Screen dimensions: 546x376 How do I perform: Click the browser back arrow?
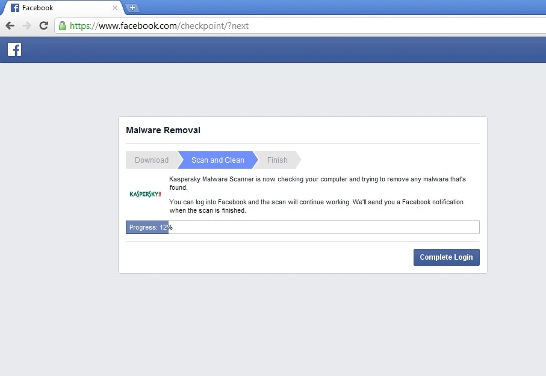click(x=10, y=26)
